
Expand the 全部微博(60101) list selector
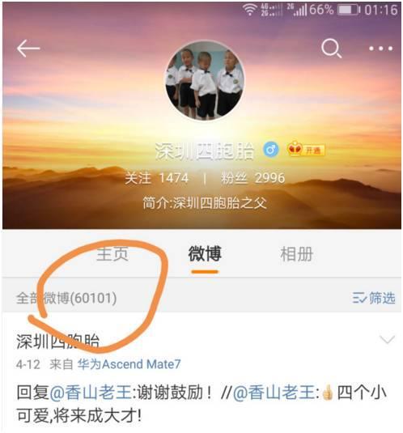pos(66,298)
